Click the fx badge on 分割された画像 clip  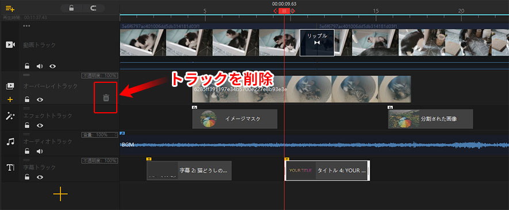point(391,107)
